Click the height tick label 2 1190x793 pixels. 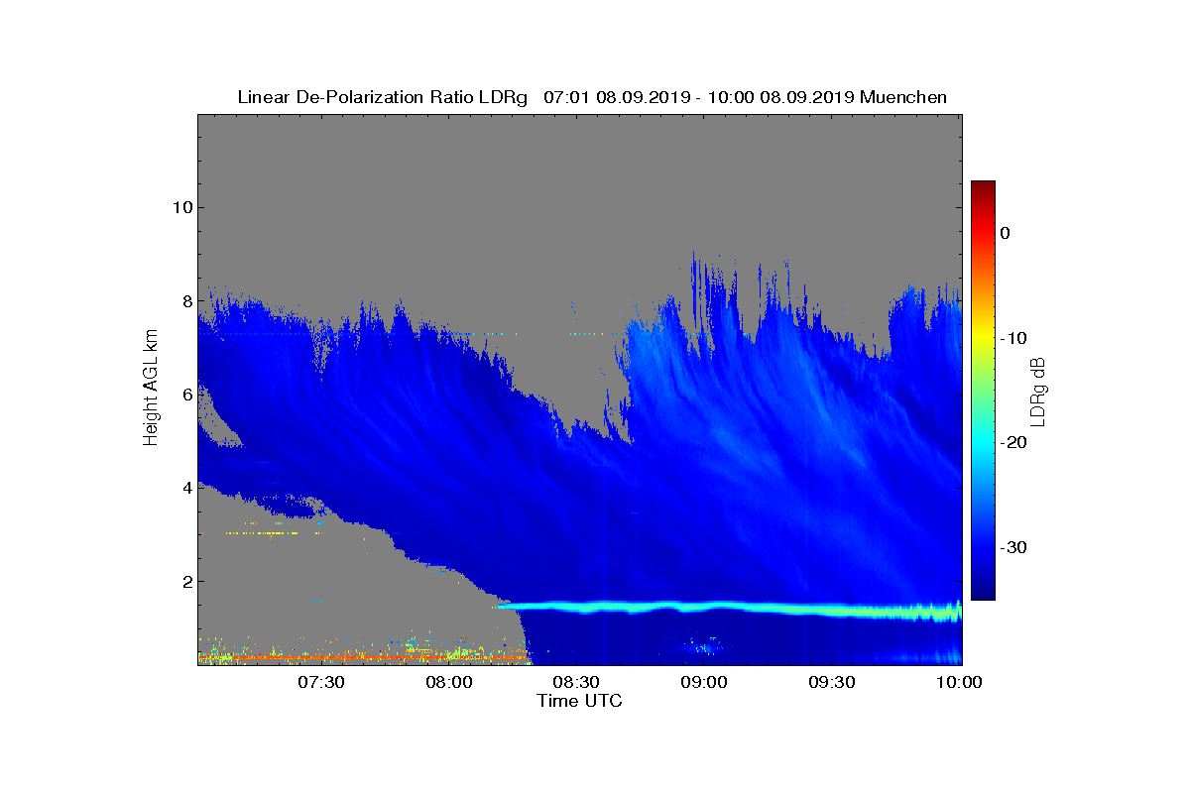point(185,581)
